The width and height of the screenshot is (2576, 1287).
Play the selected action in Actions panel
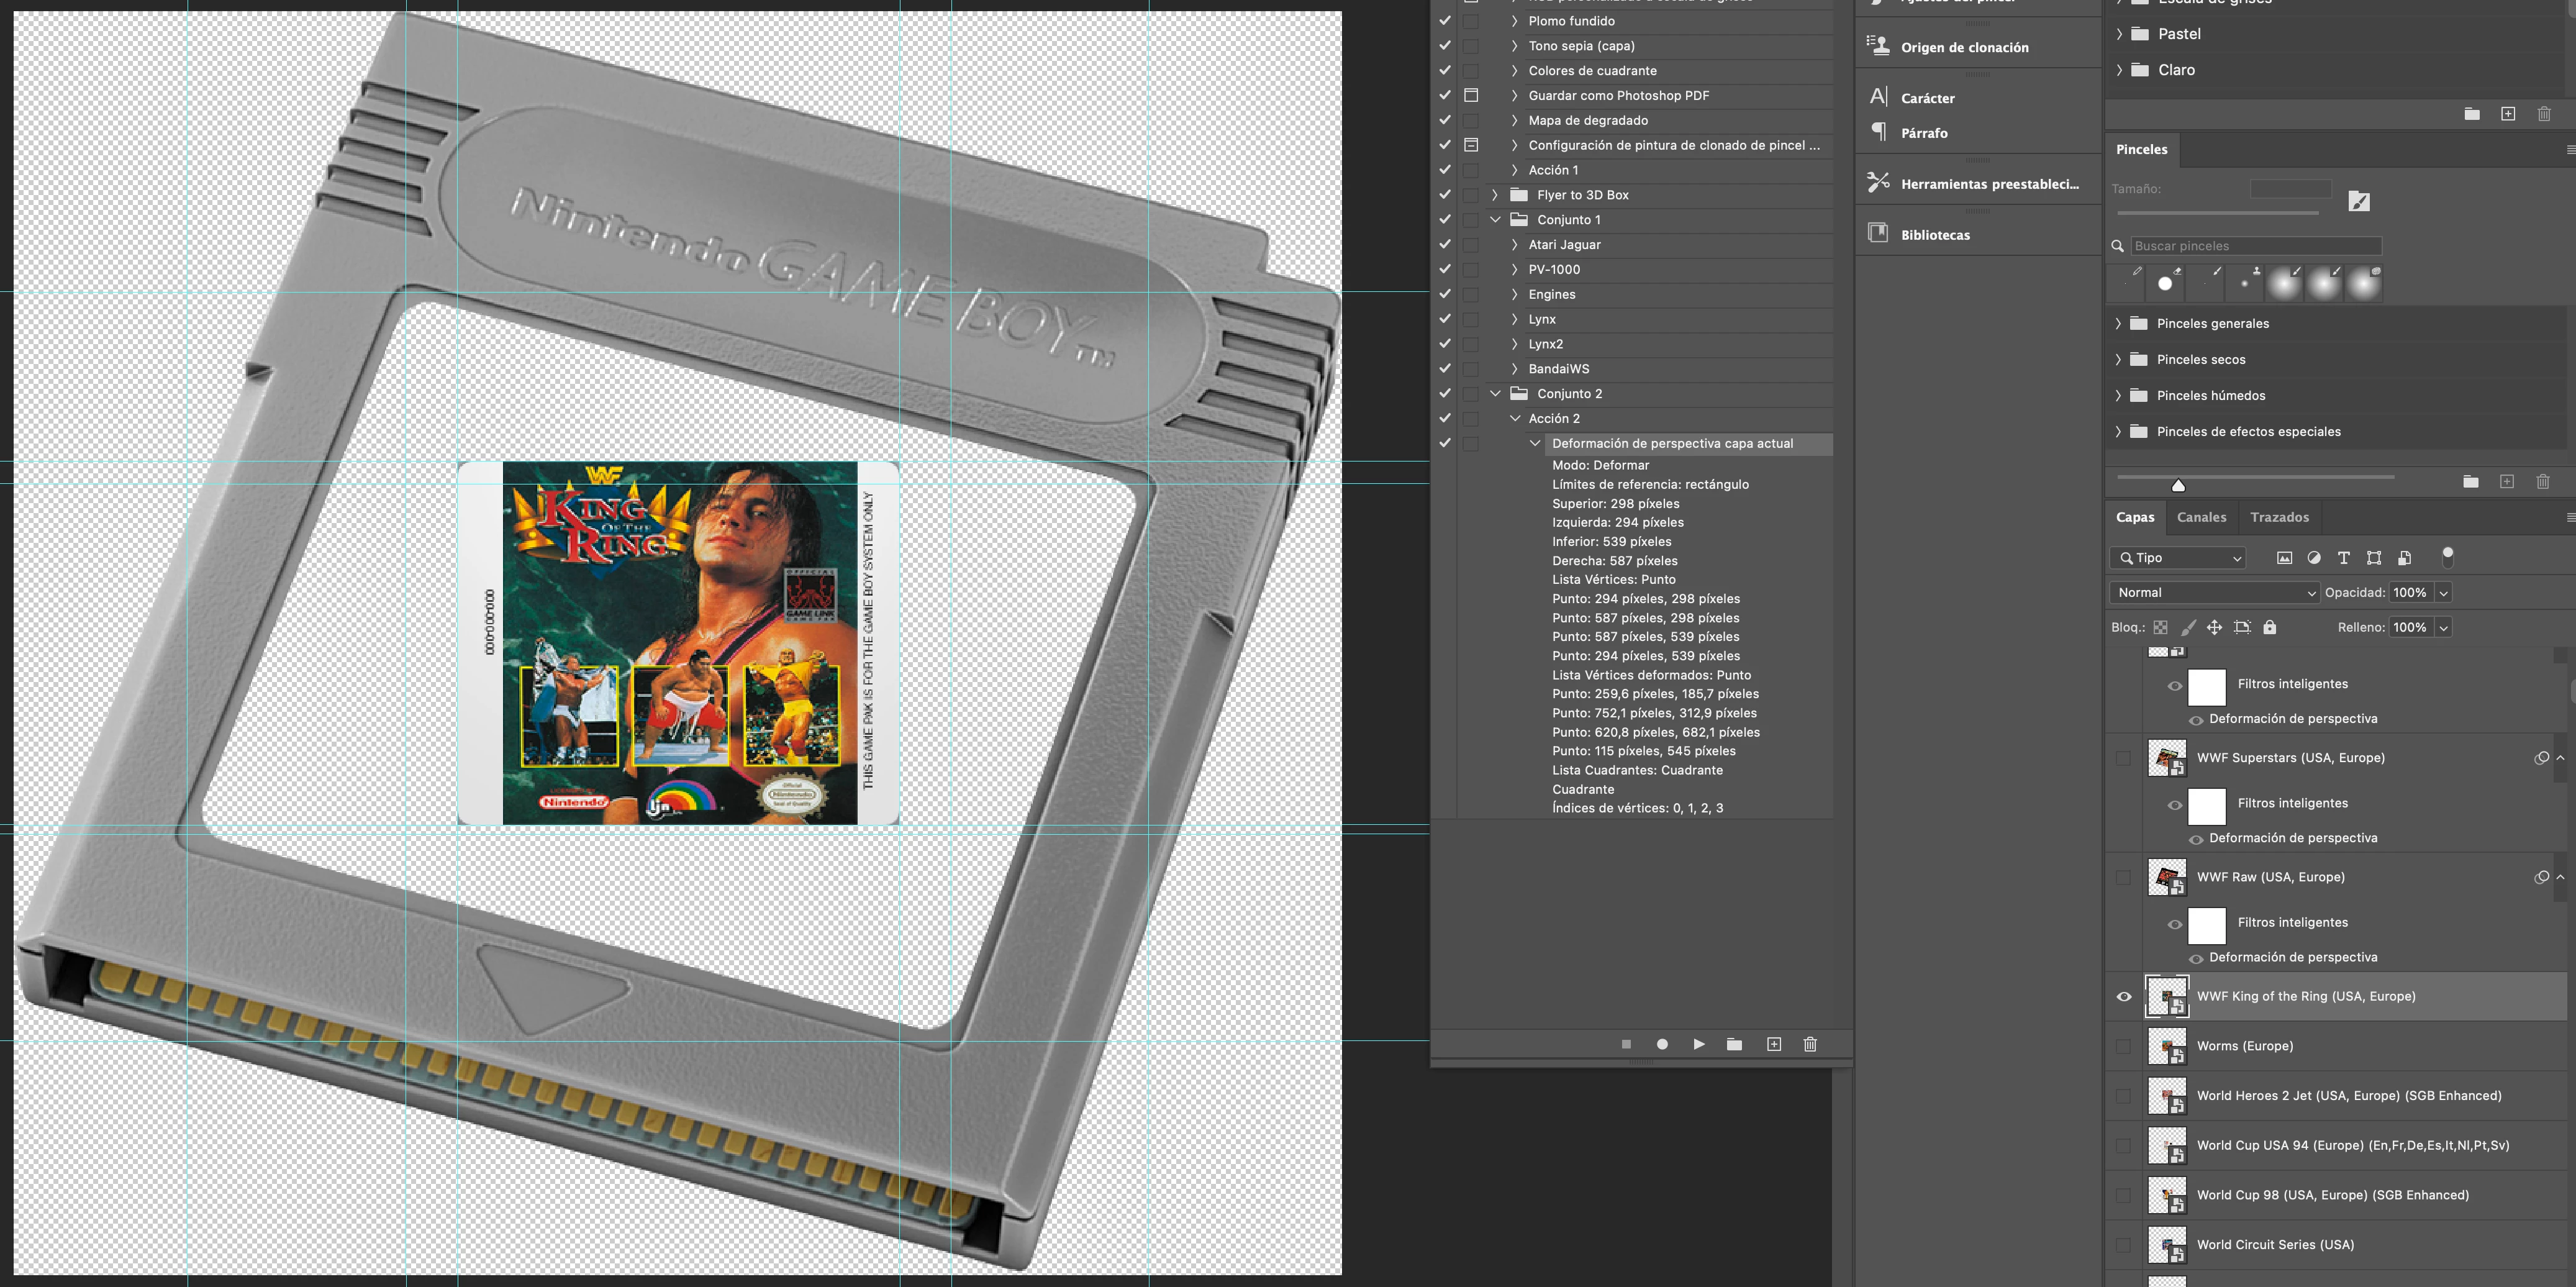[1698, 1044]
